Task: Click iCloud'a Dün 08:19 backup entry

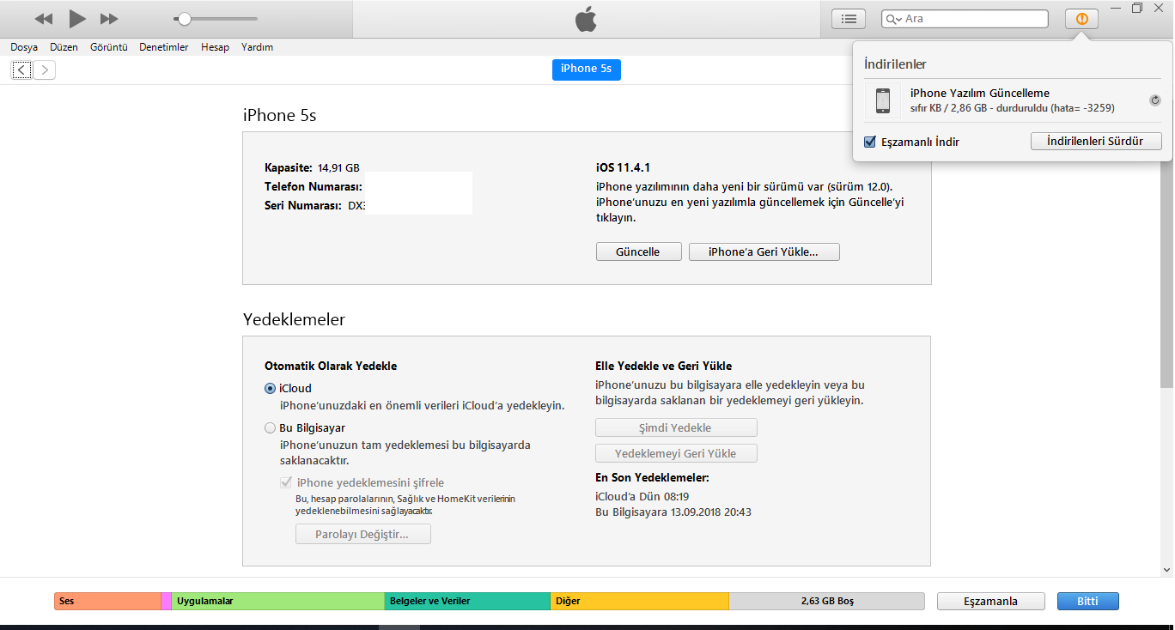Action: click(642, 496)
